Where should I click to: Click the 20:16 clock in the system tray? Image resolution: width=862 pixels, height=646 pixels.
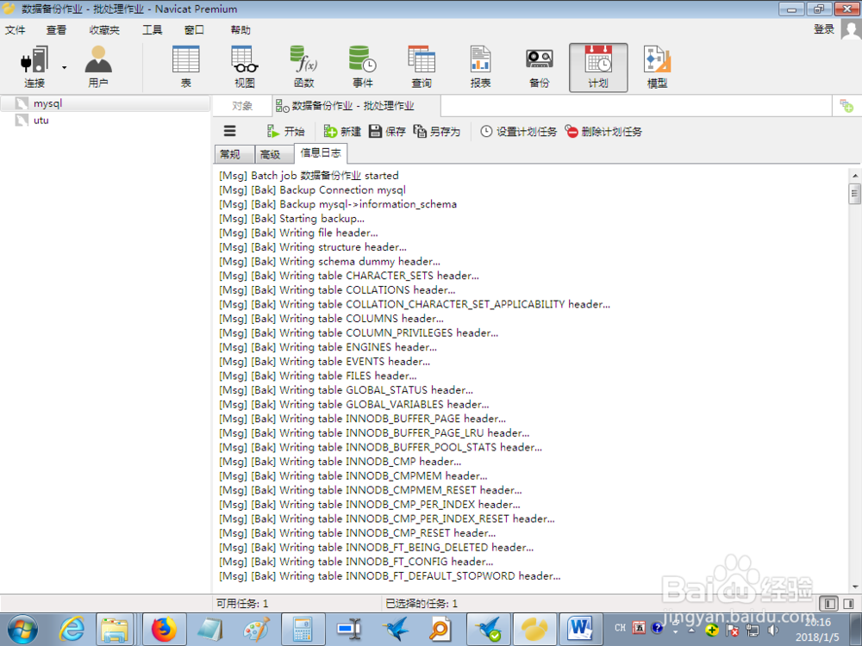[x=818, y=622]
